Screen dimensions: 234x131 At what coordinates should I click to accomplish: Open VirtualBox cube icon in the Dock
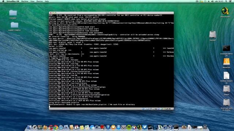pyautogui.click(x=171, y=127)
